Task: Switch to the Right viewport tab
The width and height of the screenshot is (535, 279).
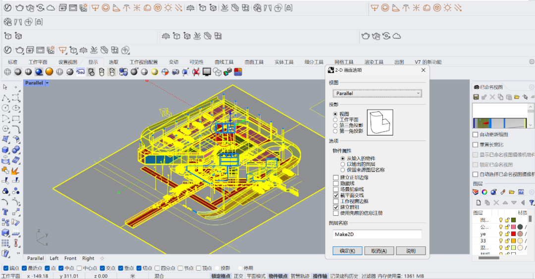Action: coord(88,258)
